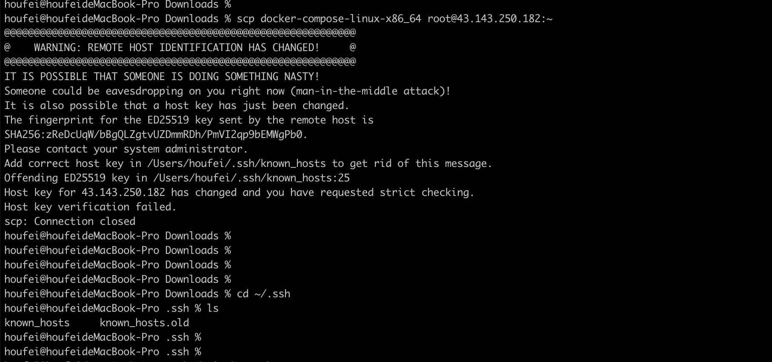
Task: Click the known_hosts path in the Add correct host key line
Action: (236, 164)
